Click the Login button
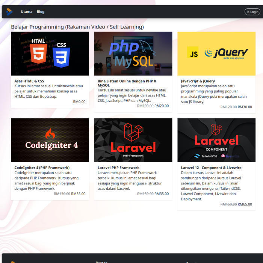This screenshot has width=263, height=263. [x=252, y=12]
